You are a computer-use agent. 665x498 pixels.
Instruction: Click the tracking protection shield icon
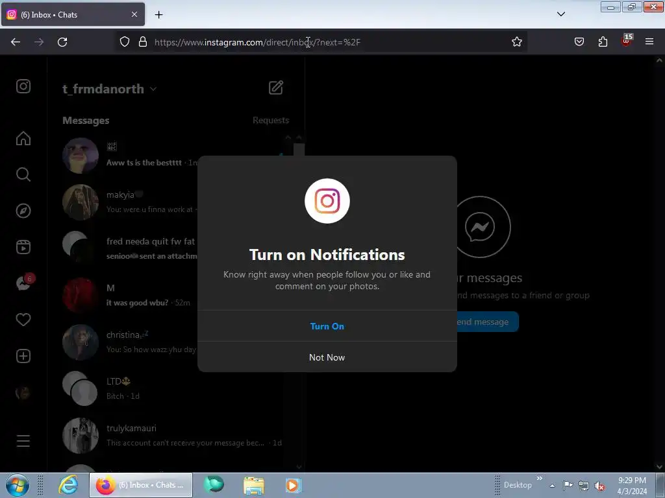coord(124,41)
